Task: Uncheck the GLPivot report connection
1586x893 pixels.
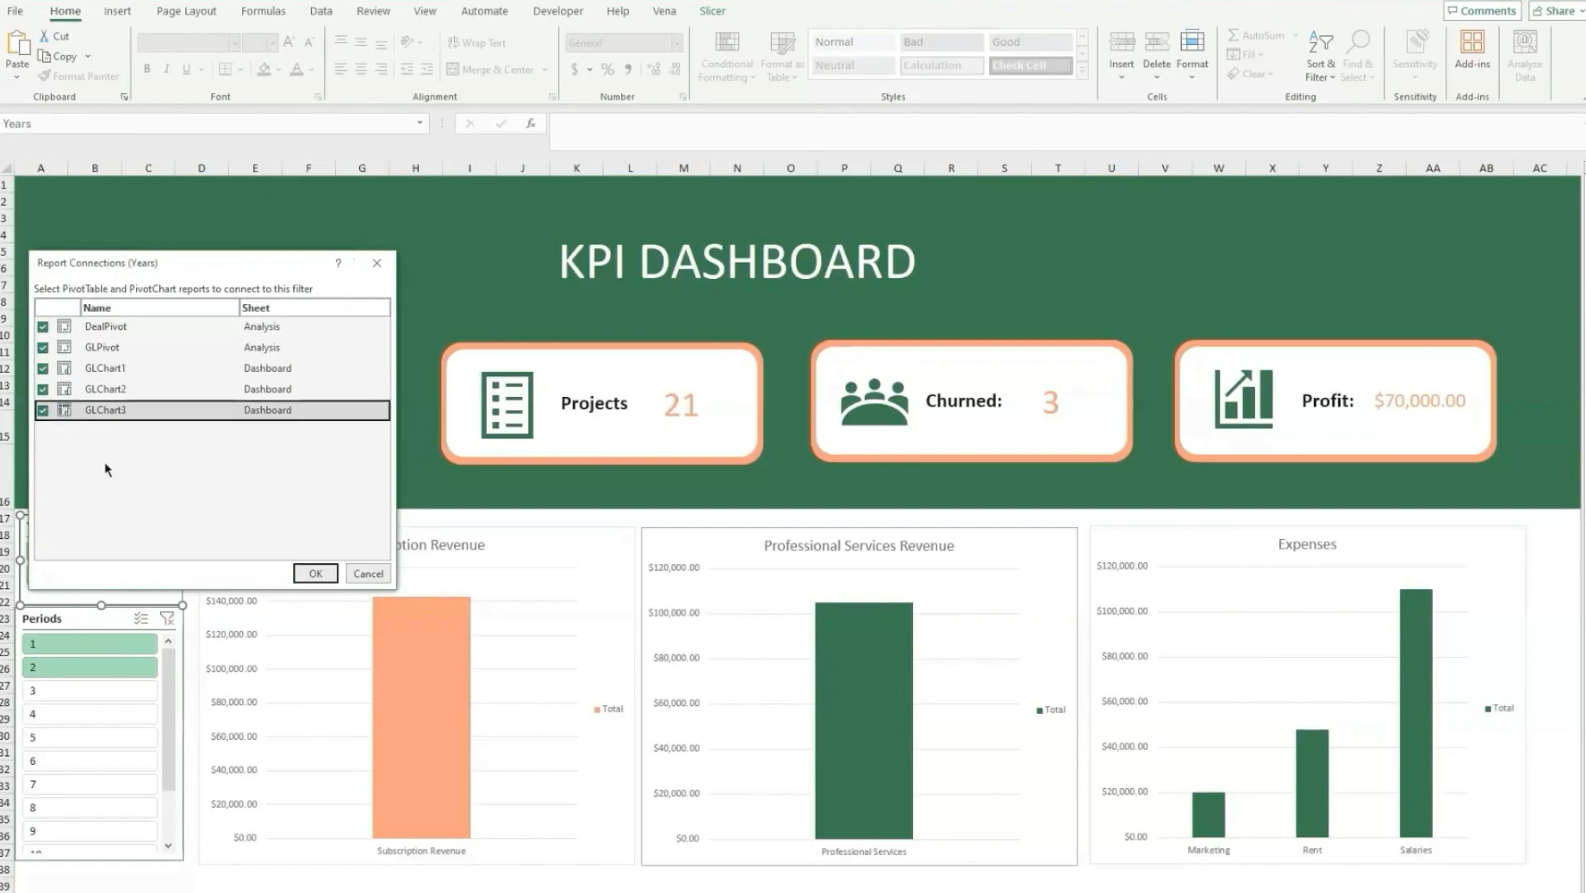Action: click(x=42, y=347)
